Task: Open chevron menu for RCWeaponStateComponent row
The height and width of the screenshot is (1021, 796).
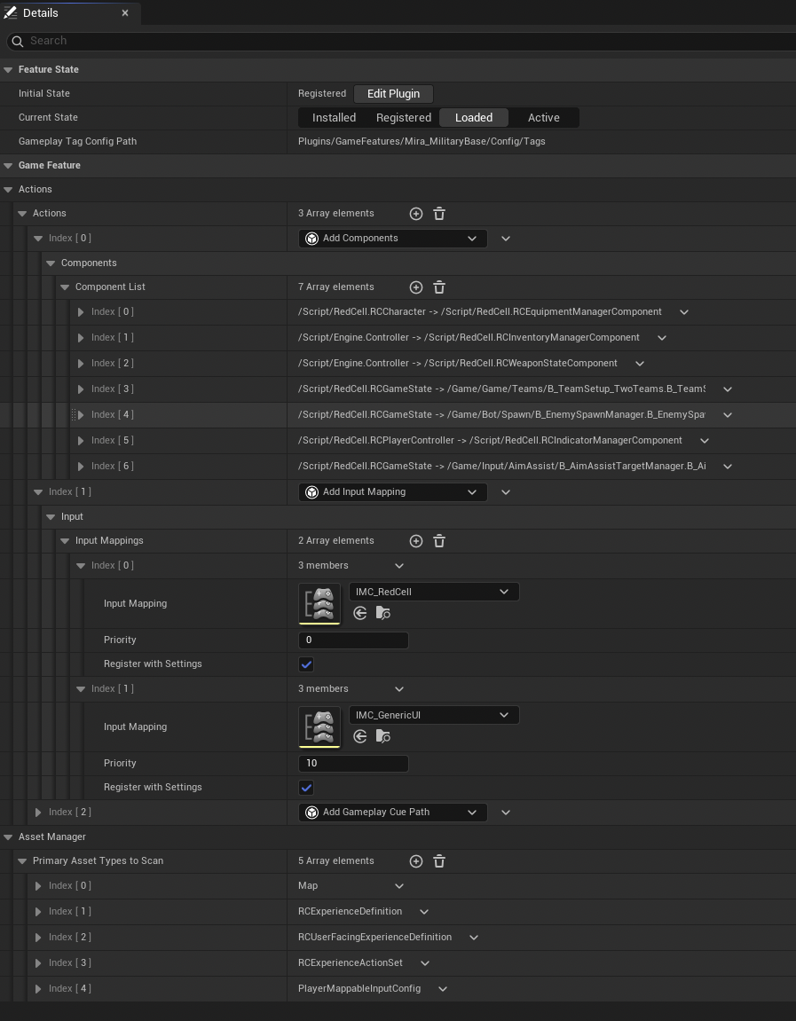Action: coord(640,364)
